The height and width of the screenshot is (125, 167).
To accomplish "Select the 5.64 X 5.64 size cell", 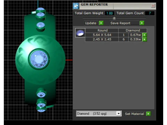I will (102, 35).
